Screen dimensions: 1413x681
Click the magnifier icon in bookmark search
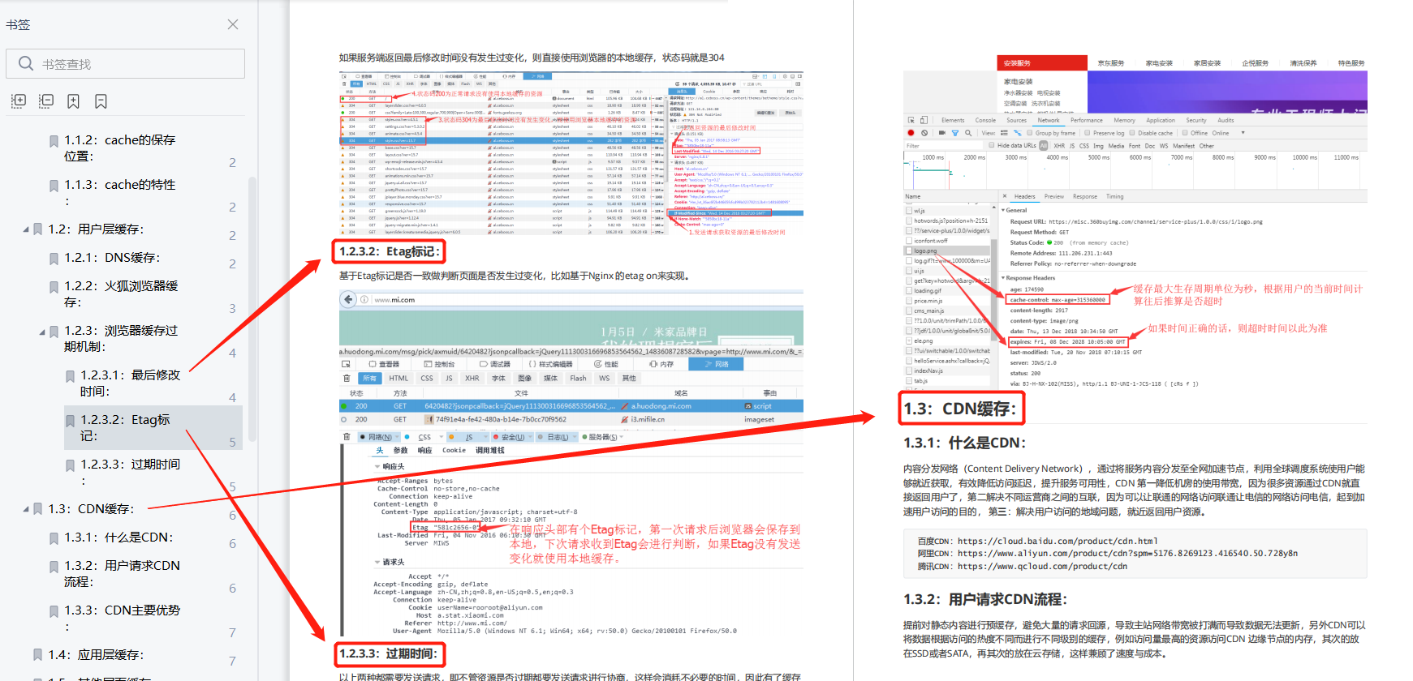click(x=26, y=63)
